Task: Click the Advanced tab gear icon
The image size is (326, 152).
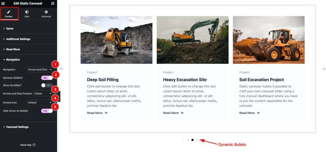Action: click(46, 12)
